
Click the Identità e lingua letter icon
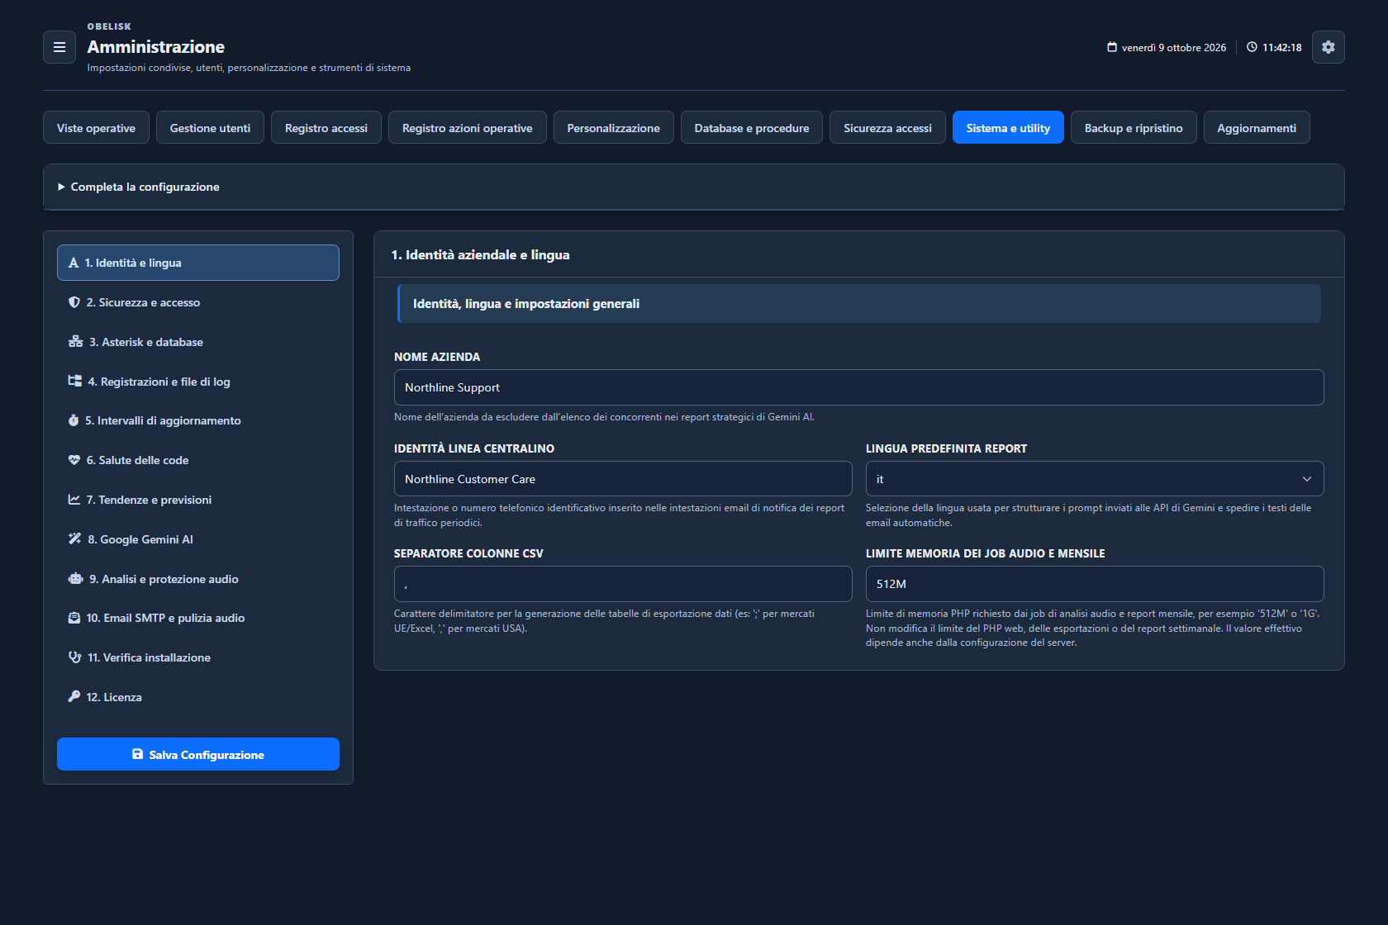(74, 263)
